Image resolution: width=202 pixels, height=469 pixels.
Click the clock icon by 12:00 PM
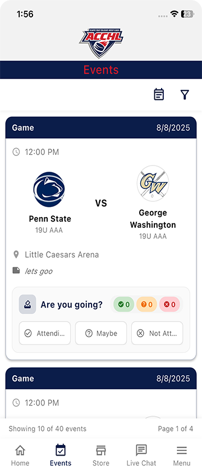coord(16,152)
